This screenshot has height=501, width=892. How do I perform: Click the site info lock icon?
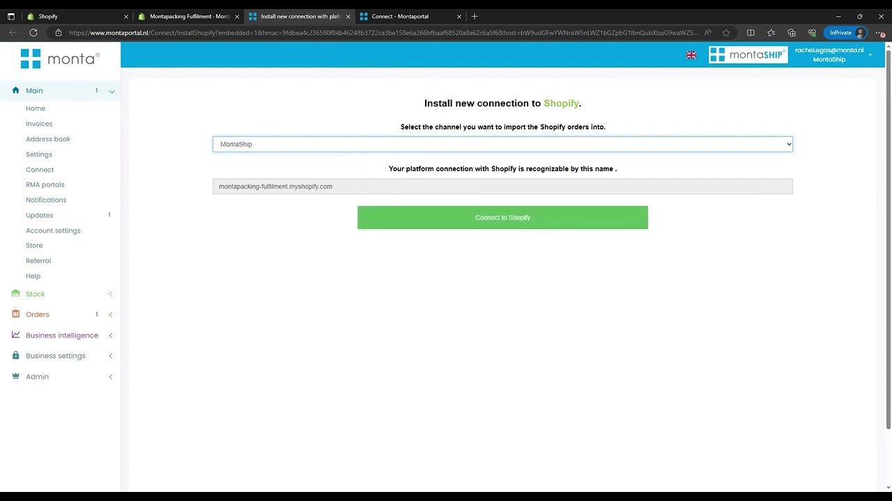tap(59, 33)
